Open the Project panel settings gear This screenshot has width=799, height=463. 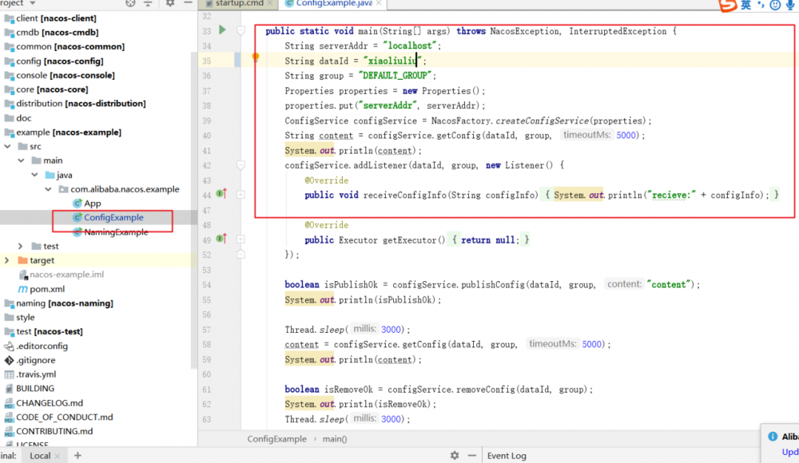(x=170, y=3)
